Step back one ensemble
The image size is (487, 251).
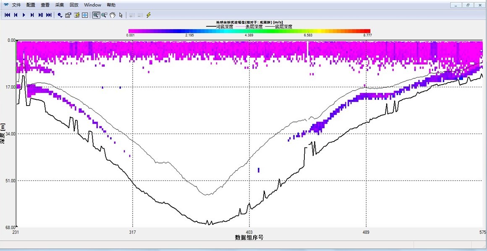16,15
